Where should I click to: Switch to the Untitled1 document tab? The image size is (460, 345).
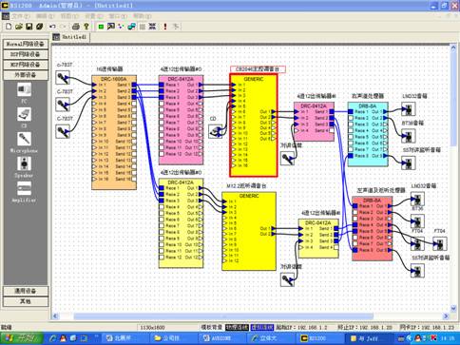click(x=71, y=37)
